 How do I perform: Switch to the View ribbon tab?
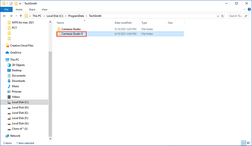44,9
